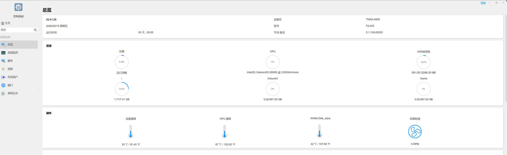This screenshot has width=507, height=155.
Task: Click the 资源 section heading
Action: pos(49,46)
